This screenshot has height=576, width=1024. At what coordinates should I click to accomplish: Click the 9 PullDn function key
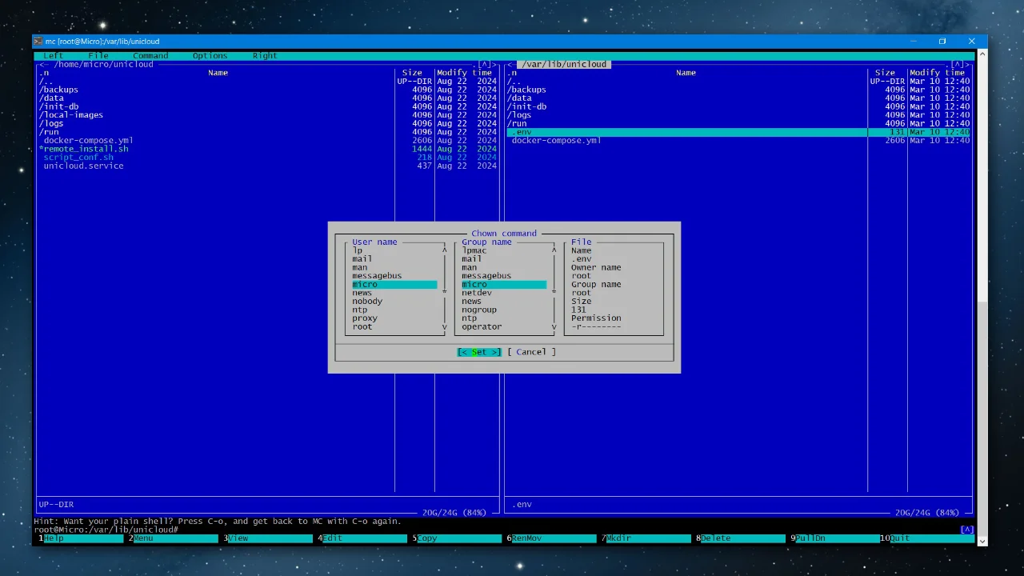(x=836, y=538)
